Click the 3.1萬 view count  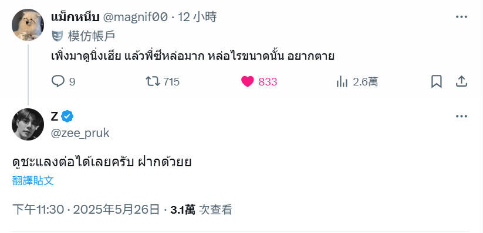click(183, 210)
